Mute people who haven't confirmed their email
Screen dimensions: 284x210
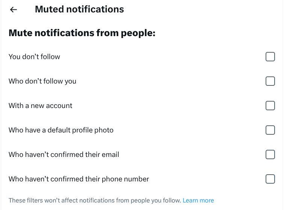coord(270,155)
